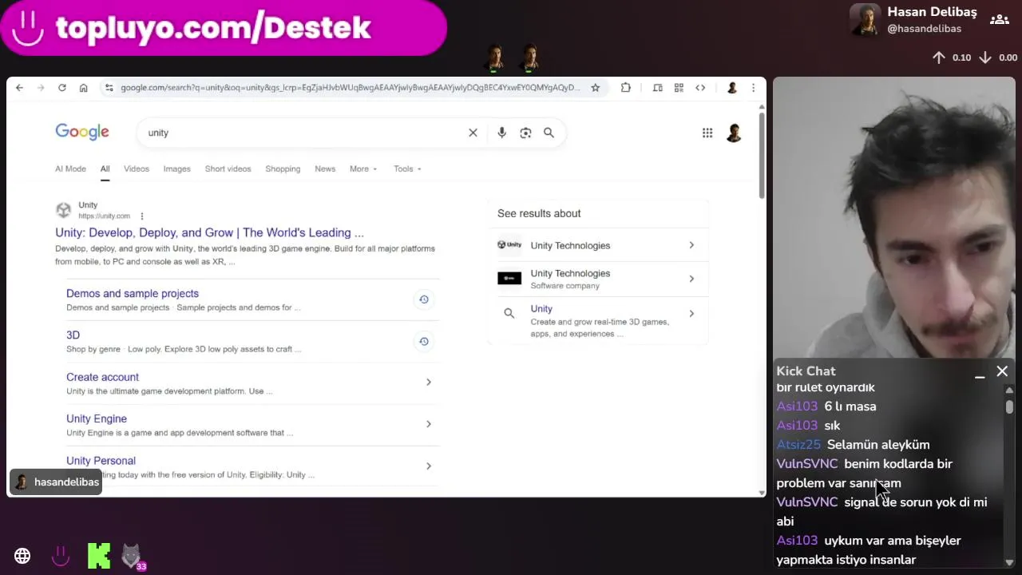Open the Google apps grid
The height and width of the screenshot is (575, 1022).
(x=707, y=133)
